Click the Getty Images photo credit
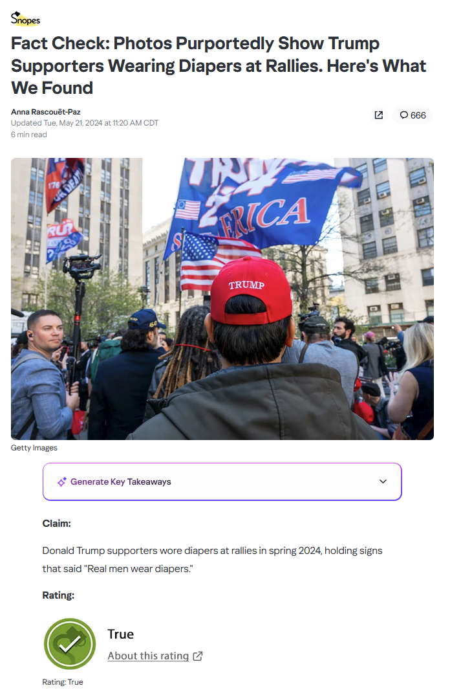Screen dimensions: 461x697 click(34, 448)
